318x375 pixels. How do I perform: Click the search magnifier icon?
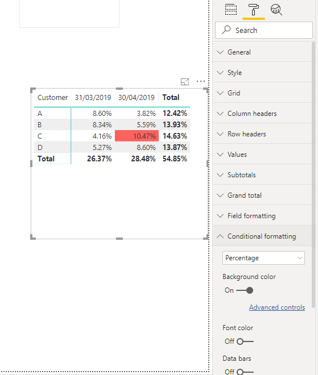226,30
